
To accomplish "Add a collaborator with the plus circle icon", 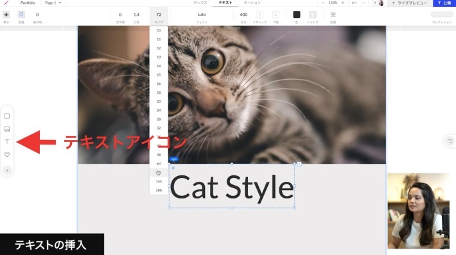I will [375, 3].
